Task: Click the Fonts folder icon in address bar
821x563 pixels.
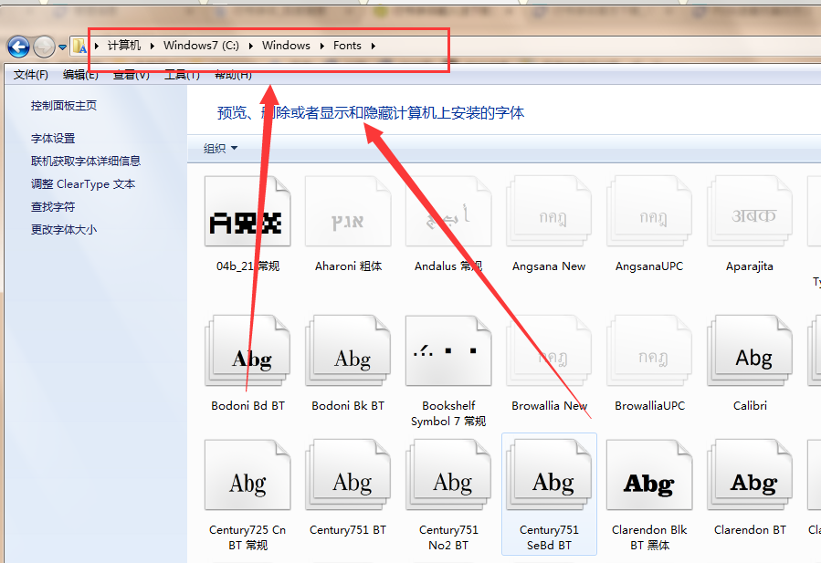Action: point(79,46)
